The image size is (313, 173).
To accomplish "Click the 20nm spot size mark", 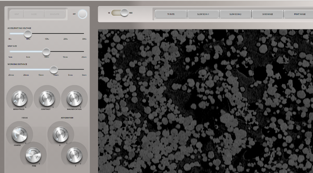I will tap(84, 57).
